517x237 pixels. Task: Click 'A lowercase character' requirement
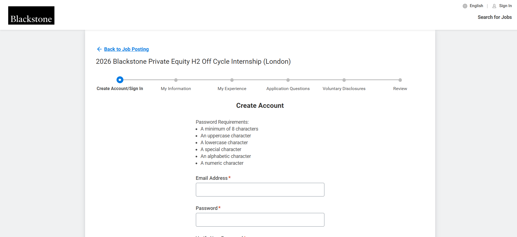click(x=224, y=143)
